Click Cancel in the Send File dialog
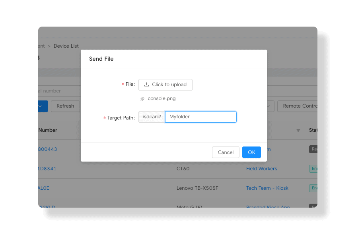Screen dimensions: 362x239 pos(226,152)
